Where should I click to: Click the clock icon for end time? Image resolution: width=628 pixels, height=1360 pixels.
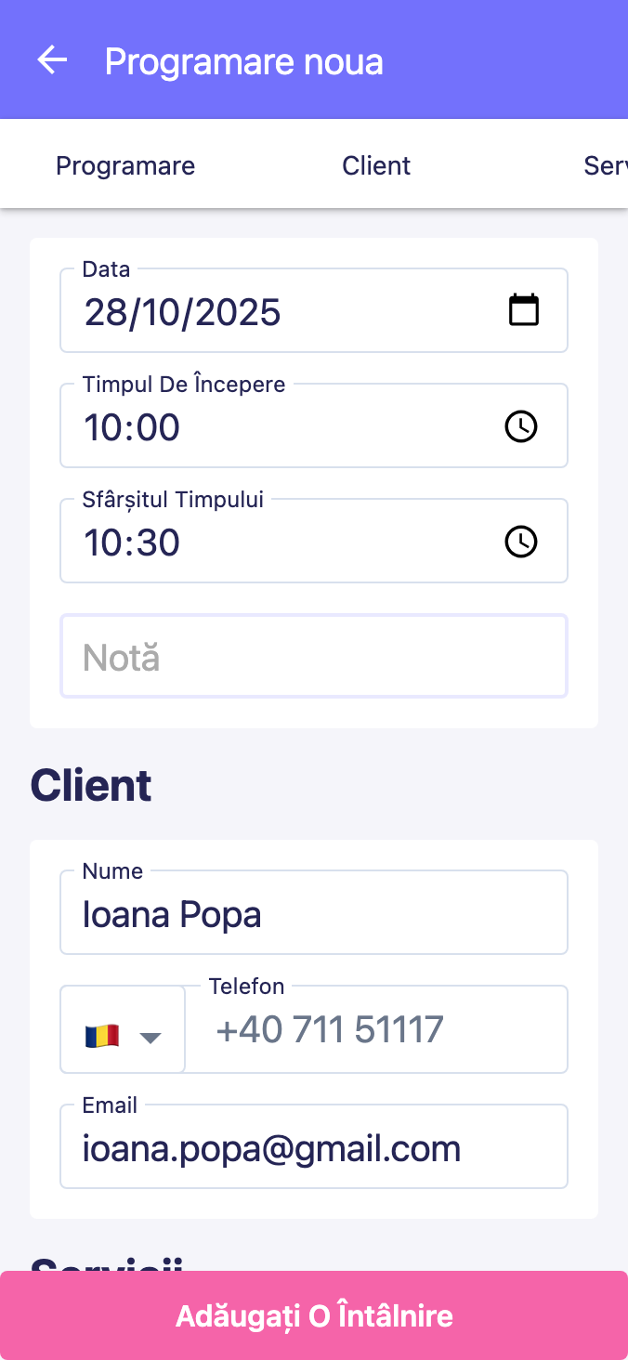[520, 542]
